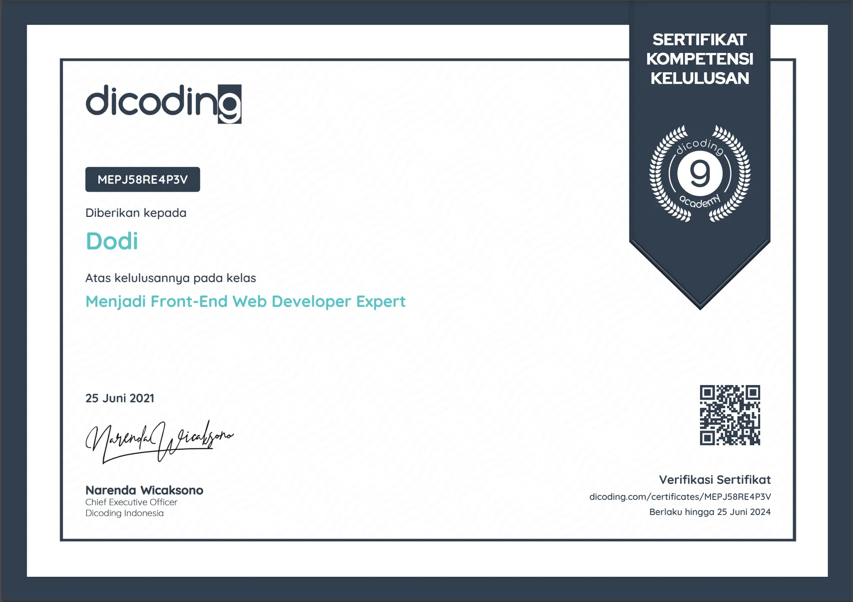Click 'Atas kelulusannya pada kelas' text
The height and width of the screenshot is (602, 853).
click(x=171, y=277)
